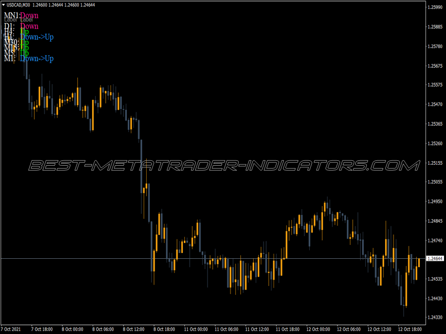Click the 7 Oct 18:00 time label
446x334 pixels.
tap(42, 330)
